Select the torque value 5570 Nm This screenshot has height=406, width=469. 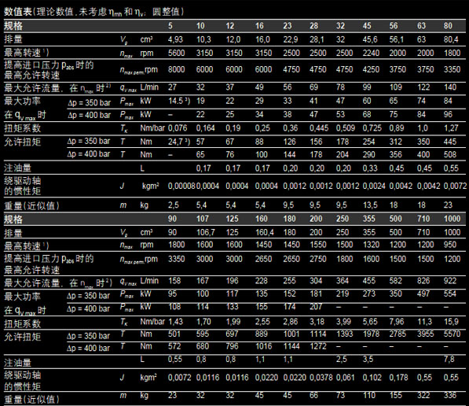452,334
